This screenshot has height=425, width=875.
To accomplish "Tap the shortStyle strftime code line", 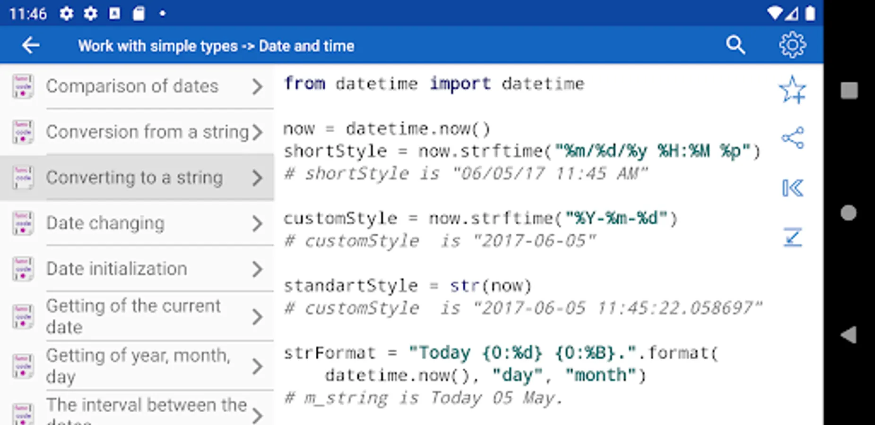I will pos(521,152).
